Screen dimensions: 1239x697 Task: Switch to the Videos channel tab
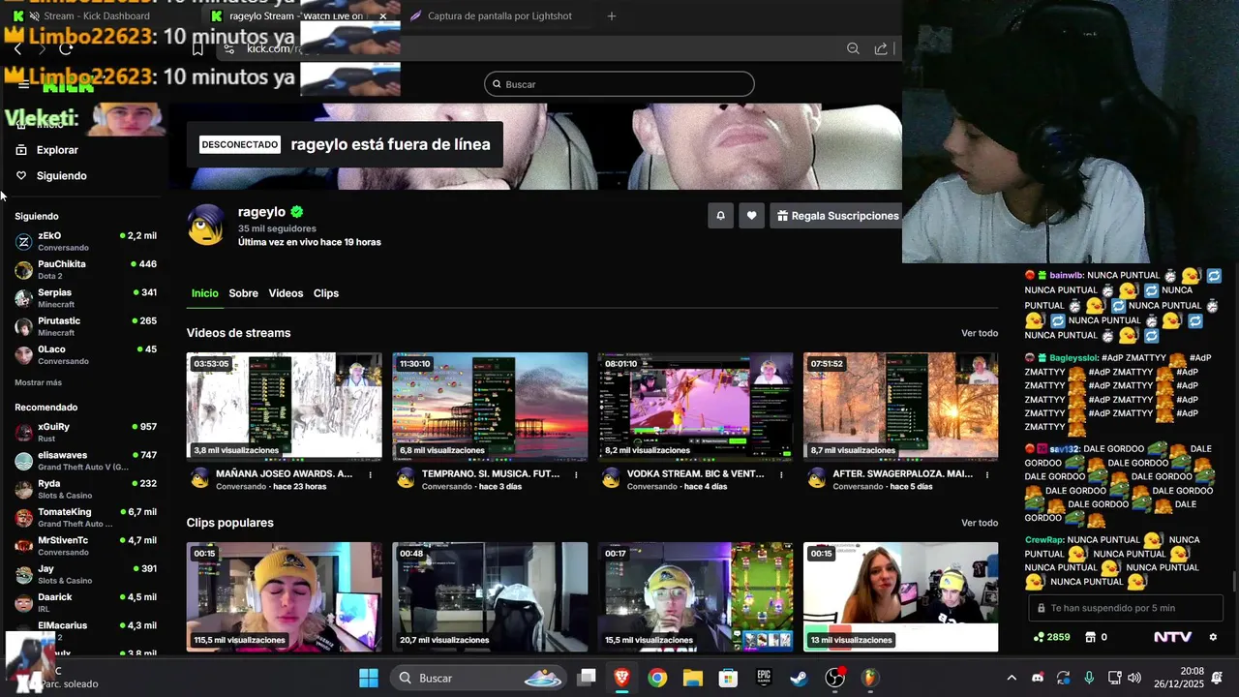tap(286, 293)
